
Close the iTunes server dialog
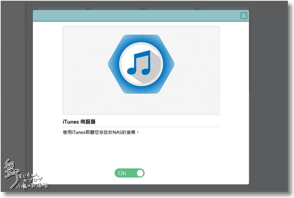(x=244, y=16)
